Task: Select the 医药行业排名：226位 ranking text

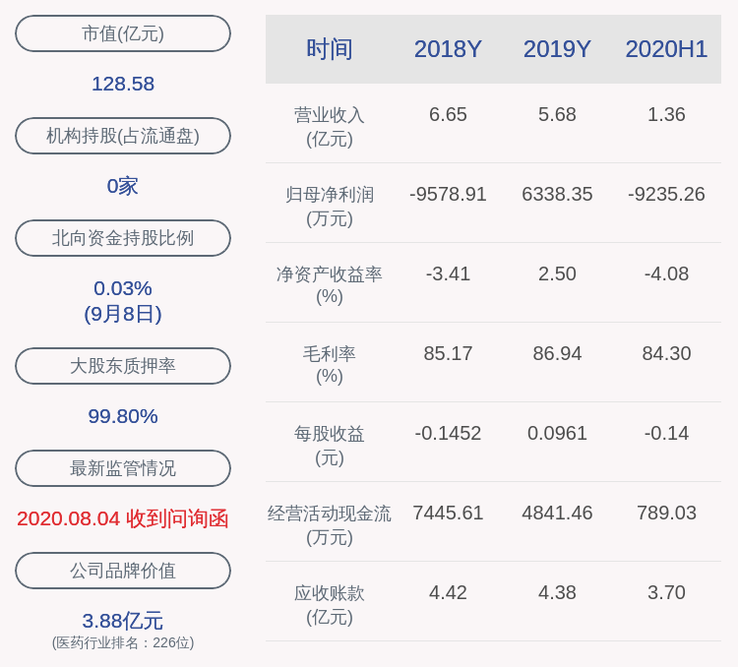Action: (123, 643)
